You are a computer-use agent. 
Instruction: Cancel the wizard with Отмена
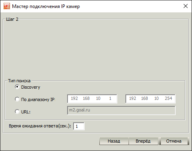174,141
